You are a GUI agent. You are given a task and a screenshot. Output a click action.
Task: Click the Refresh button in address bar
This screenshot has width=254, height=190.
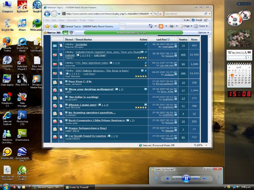point(155,14)
